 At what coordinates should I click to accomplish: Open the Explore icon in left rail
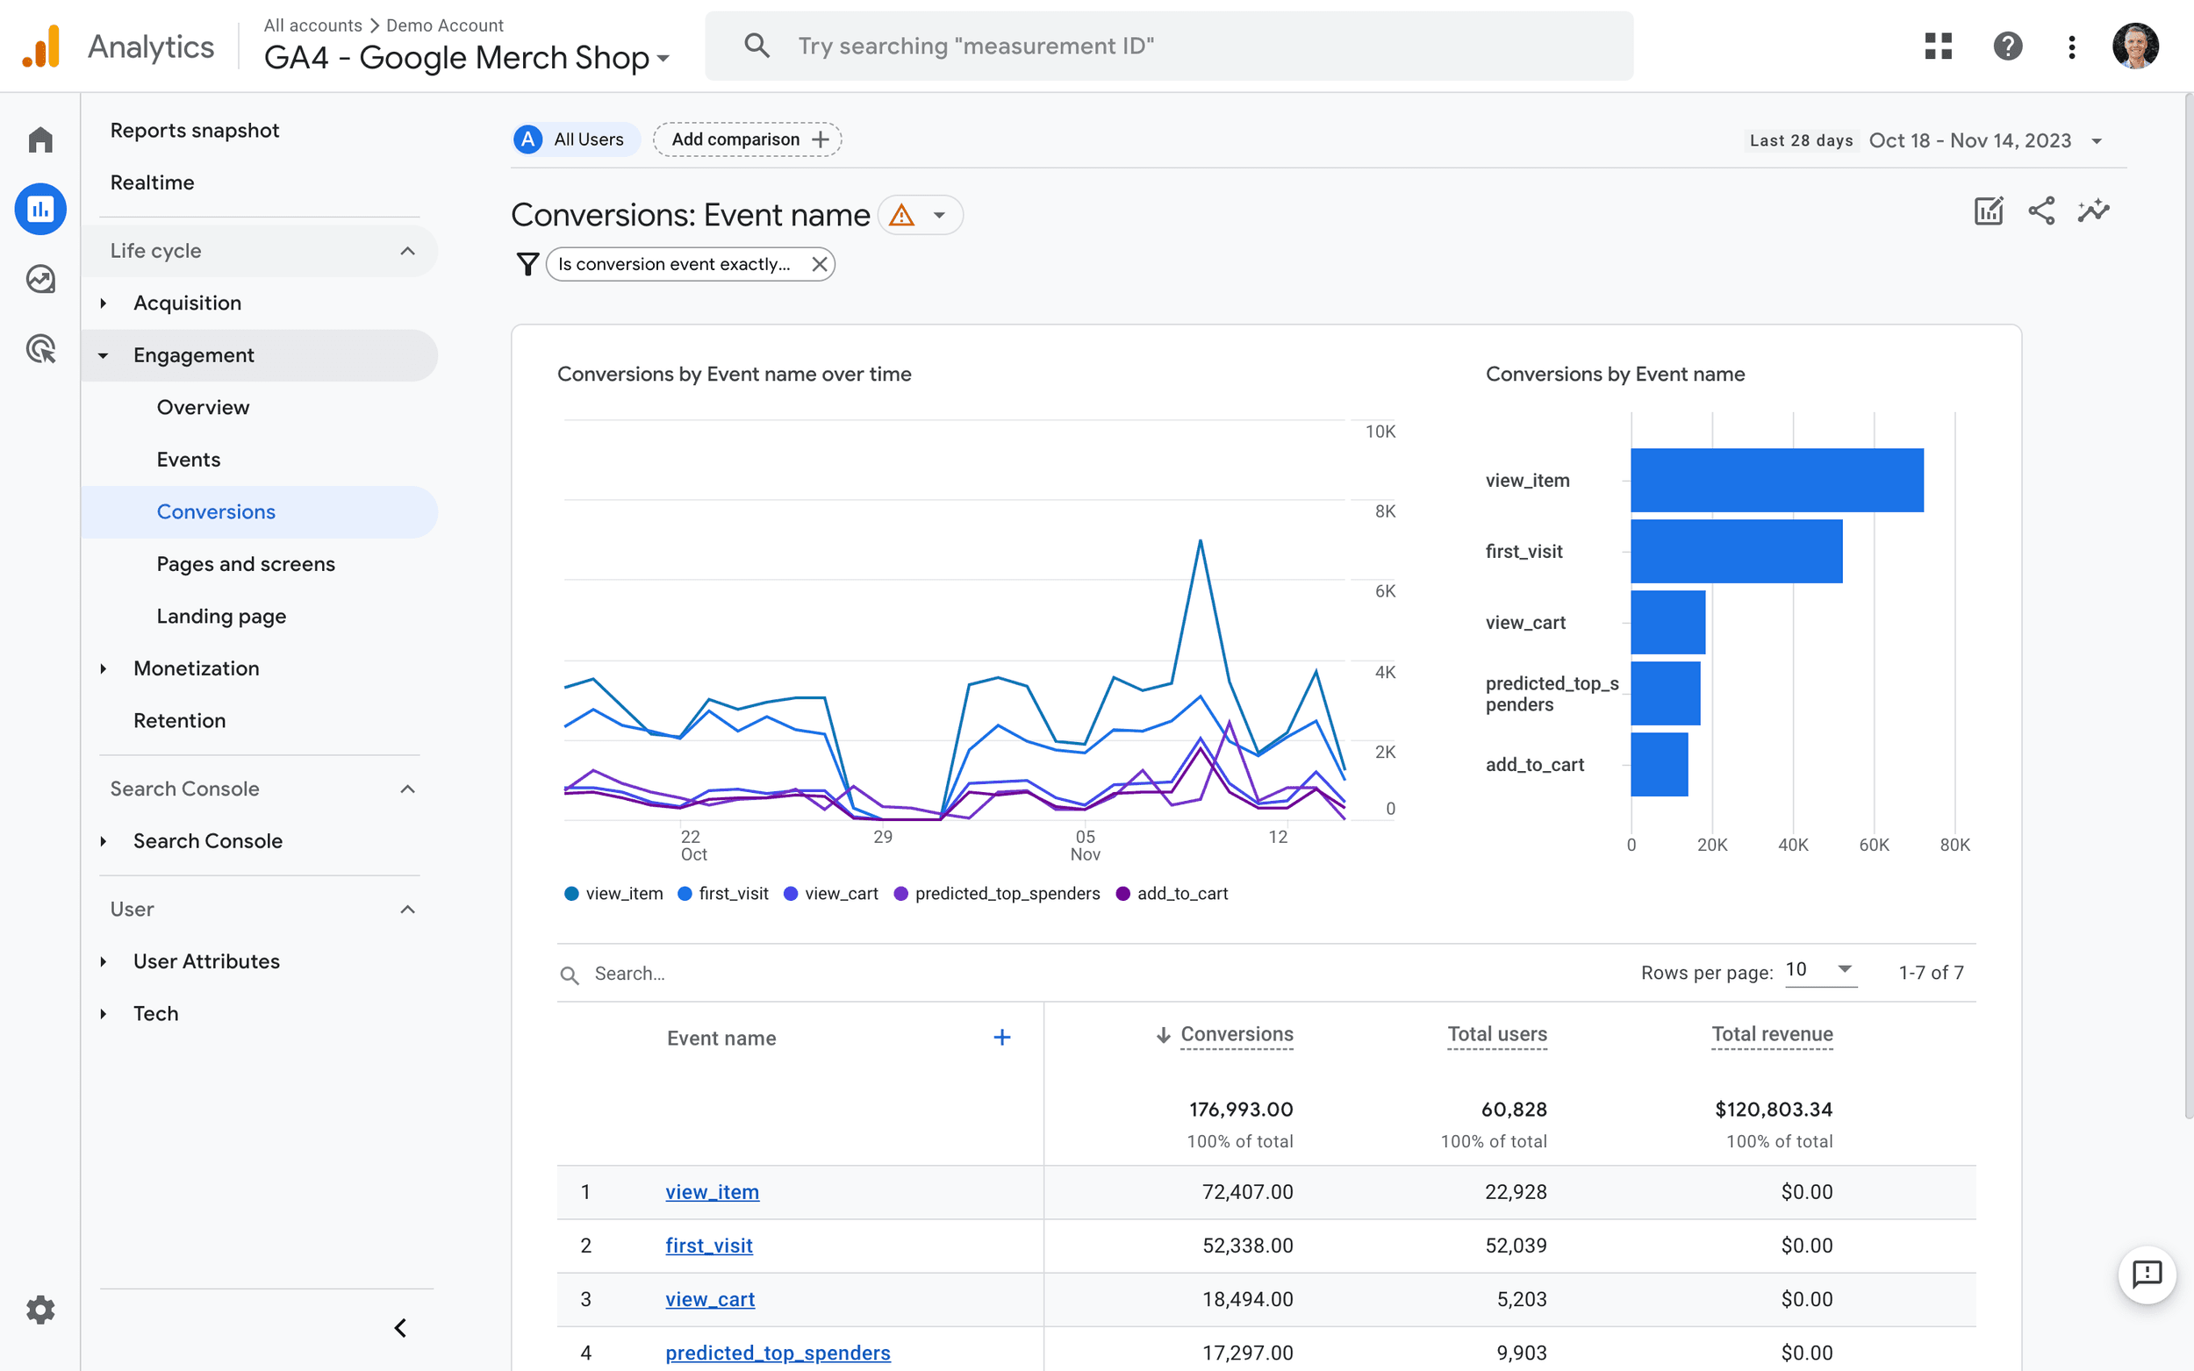click(39, 279)
